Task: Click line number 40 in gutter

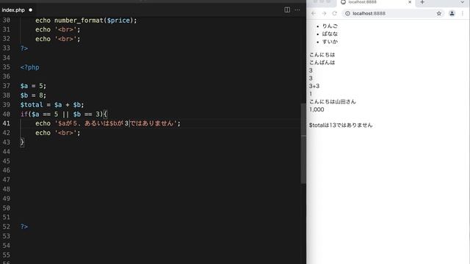Action: (7, 114)
